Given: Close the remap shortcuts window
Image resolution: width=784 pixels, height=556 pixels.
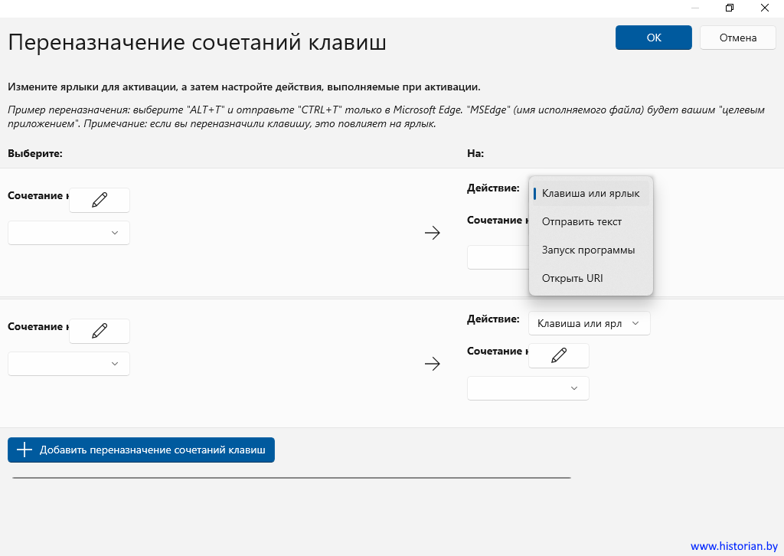Looking at the screenshot, I should (x=765, y=8).
